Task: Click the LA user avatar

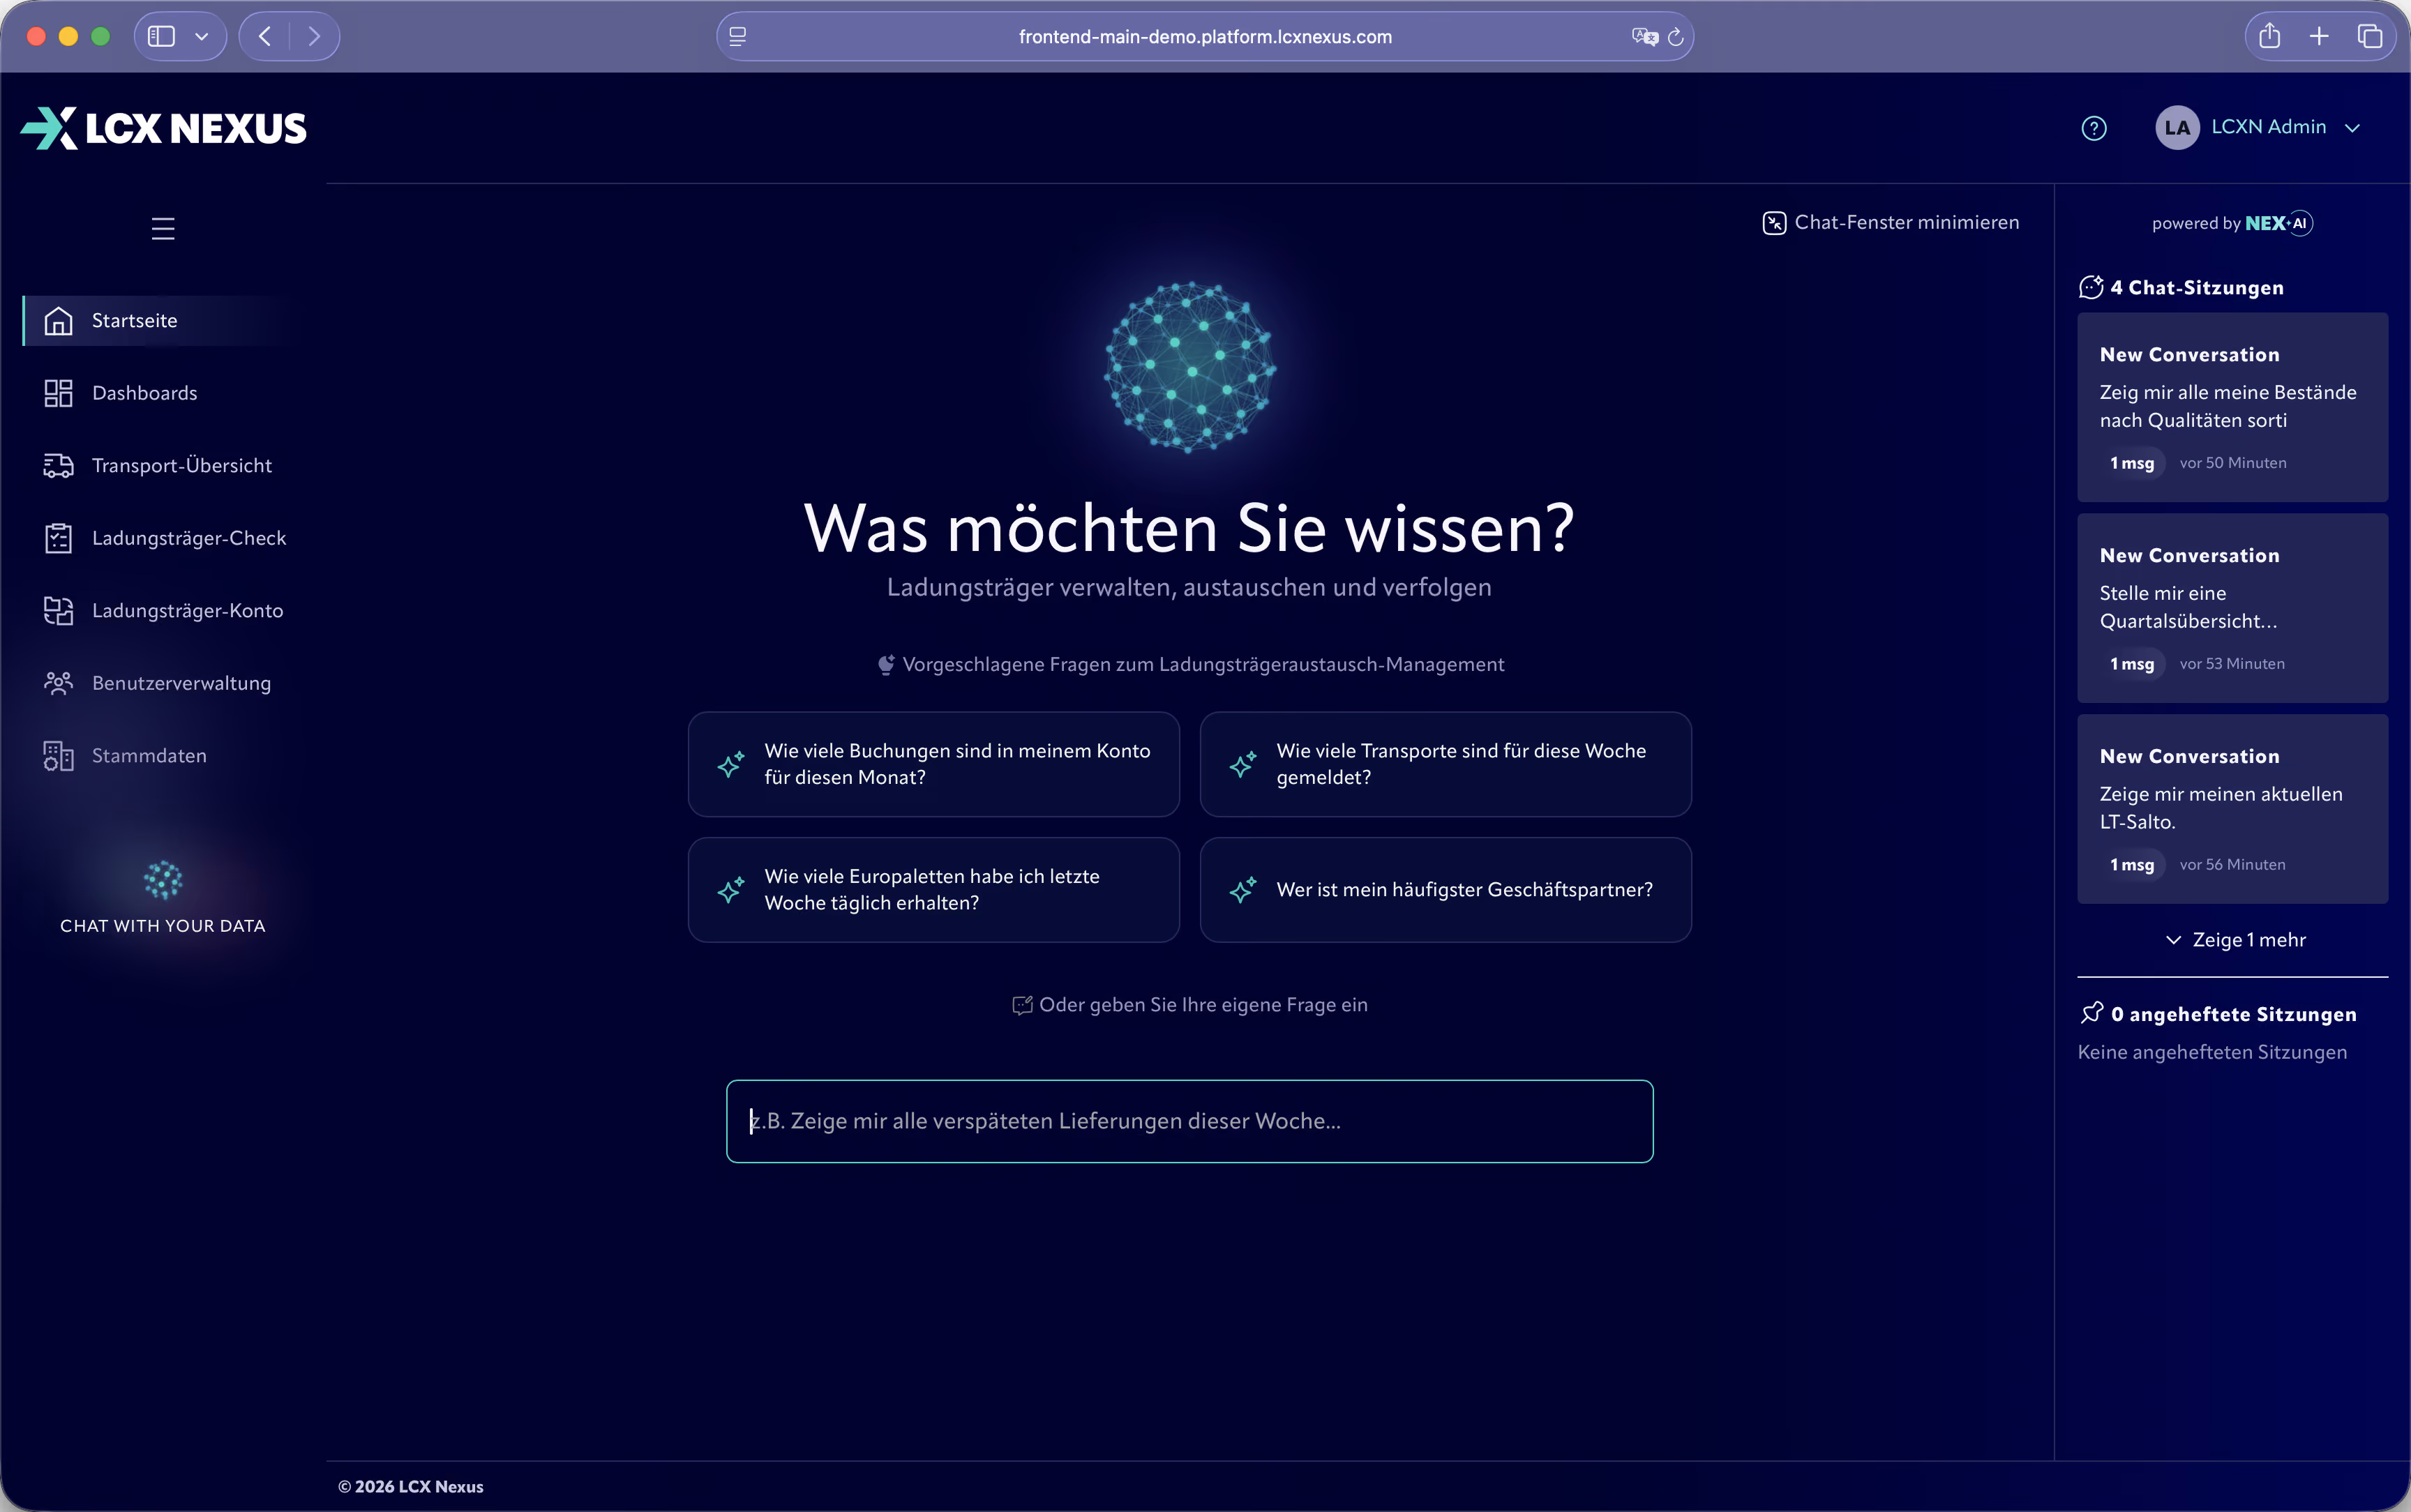Action: tap(2177, 128)
